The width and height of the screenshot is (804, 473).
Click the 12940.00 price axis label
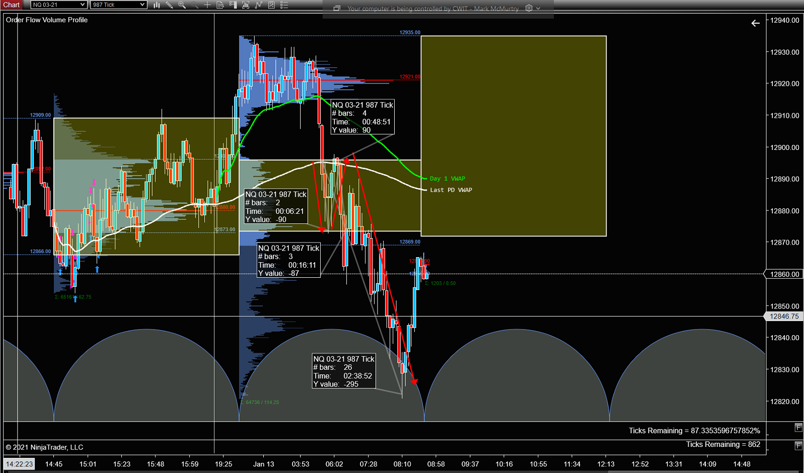[785, 20]
